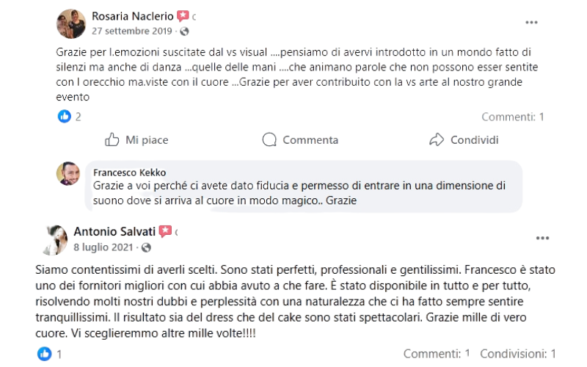Click the Condividi share arrow button

point(464,139)
